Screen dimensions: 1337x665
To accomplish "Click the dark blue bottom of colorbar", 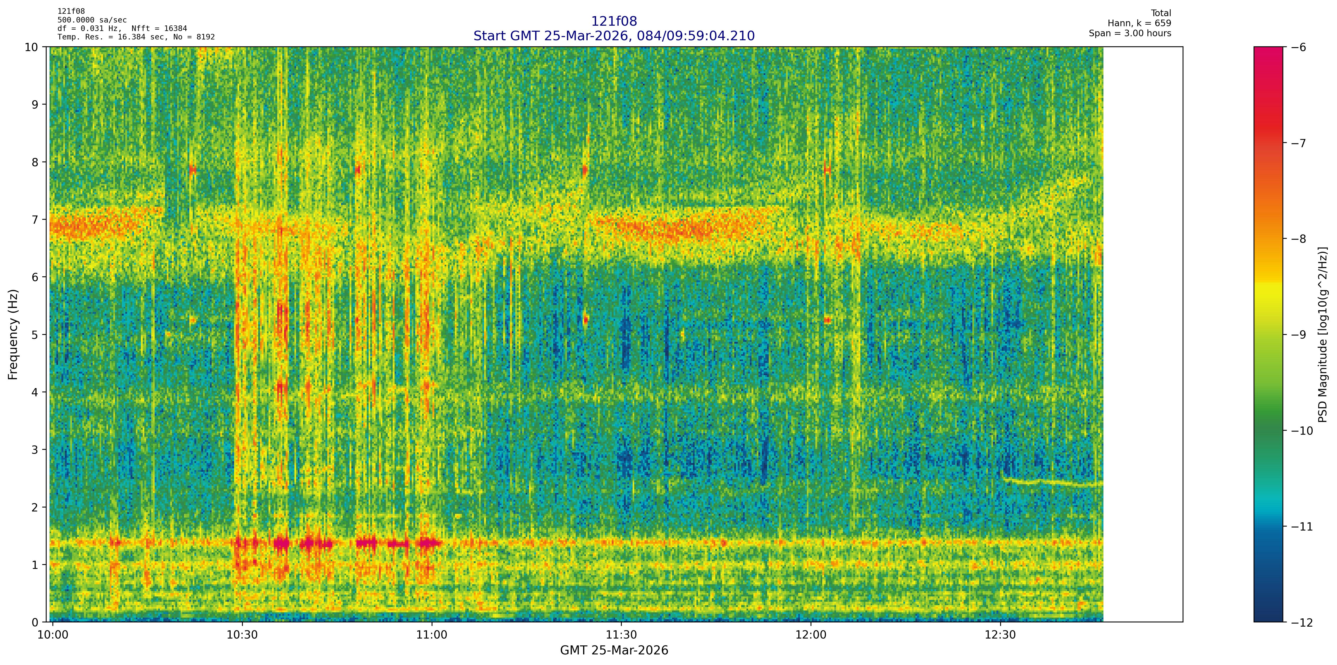I will tap(1268, 609).
